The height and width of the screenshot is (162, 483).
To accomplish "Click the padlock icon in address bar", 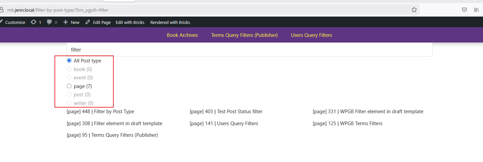I will [2, 10].
